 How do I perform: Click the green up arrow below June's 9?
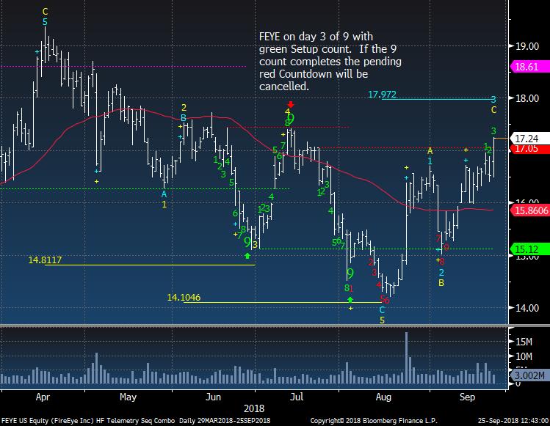click(247, 255)
